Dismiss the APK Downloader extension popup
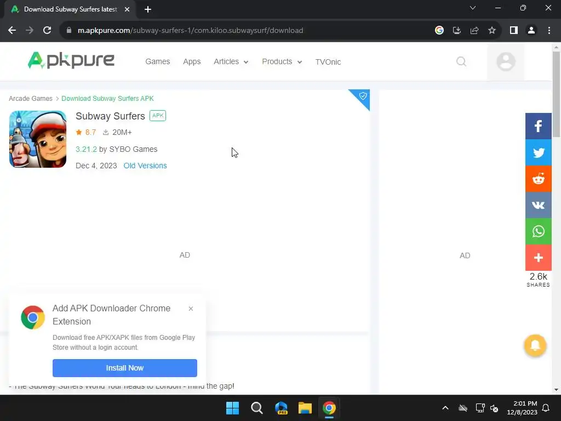The image size is (561, 421). coord(191,309)
